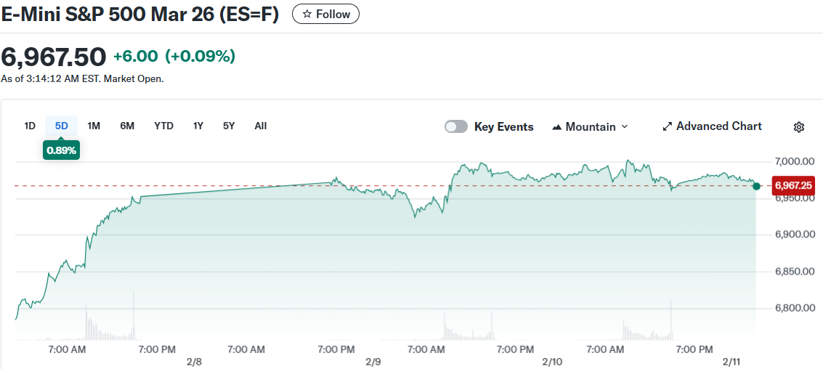This screenshot has width=823, height=369.
Task: Click the E-Mini S&P 500 title
Action: pyautogui.click(x=139, y=15)
